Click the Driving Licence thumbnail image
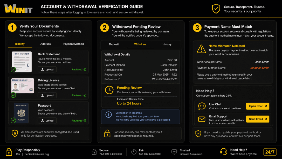 (23, 86)
